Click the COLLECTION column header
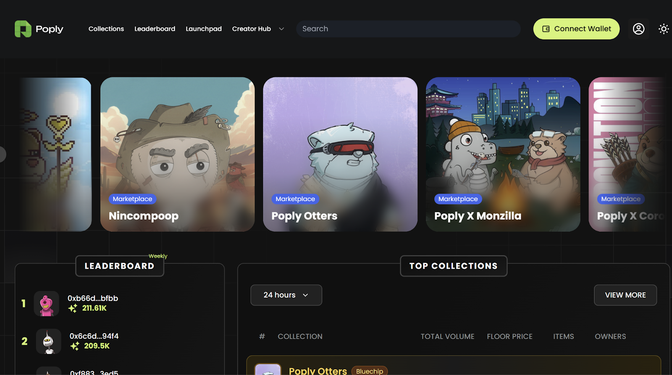The image size is (672, 375). [x=300, y=336]
